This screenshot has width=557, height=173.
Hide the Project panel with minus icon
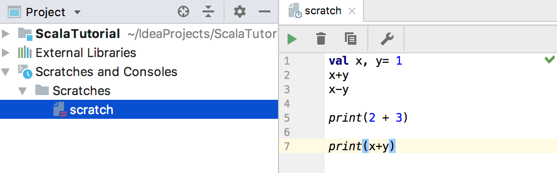tap(265, 12)
